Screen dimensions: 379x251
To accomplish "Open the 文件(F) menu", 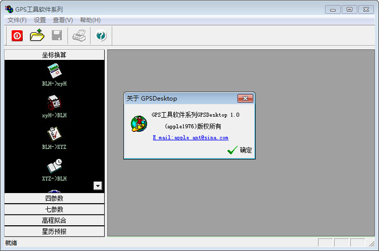I will point(17,20).
